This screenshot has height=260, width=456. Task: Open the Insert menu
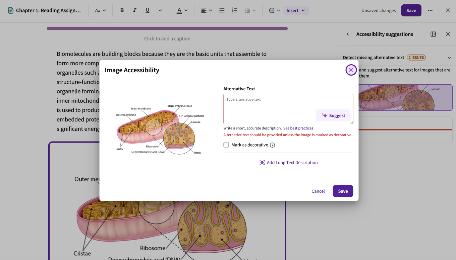pyautogui.click(x=296, y=10)
